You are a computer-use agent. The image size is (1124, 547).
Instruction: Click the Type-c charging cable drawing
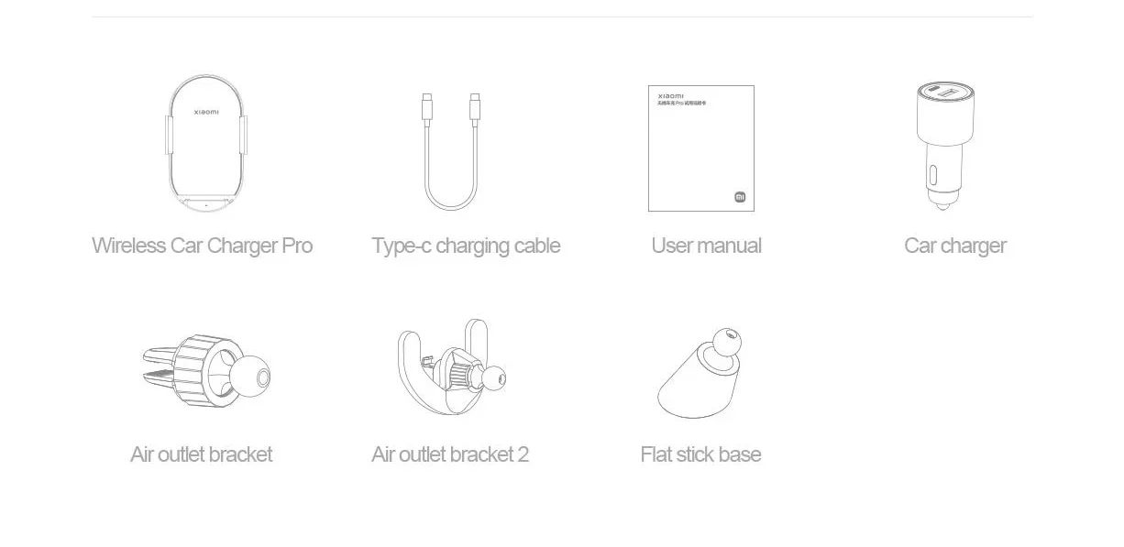(451, 151)
